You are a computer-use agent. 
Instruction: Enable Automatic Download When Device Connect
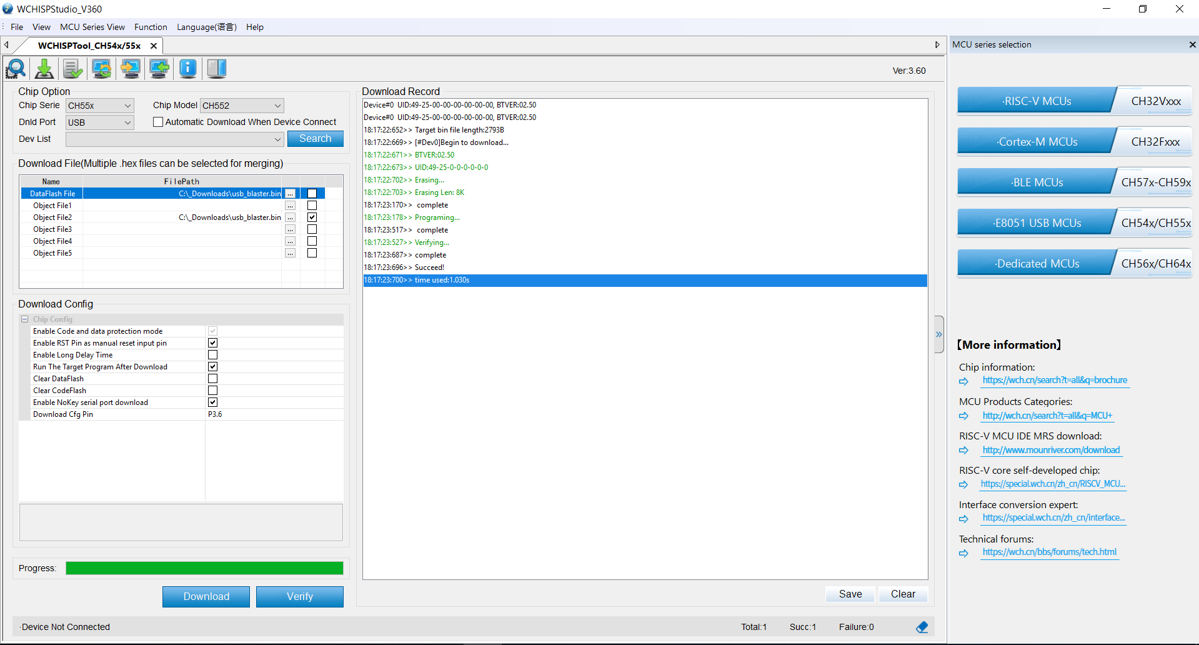[x=158, y=122]
